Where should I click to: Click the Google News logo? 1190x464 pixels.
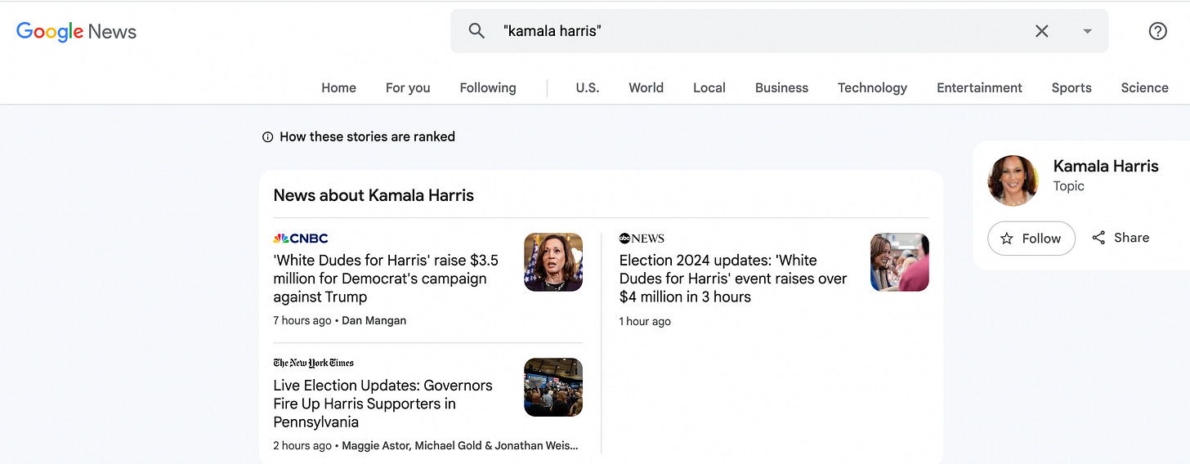tap(76, 32)
